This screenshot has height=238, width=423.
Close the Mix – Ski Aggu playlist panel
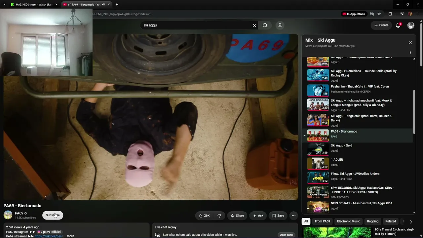point(410,43)
